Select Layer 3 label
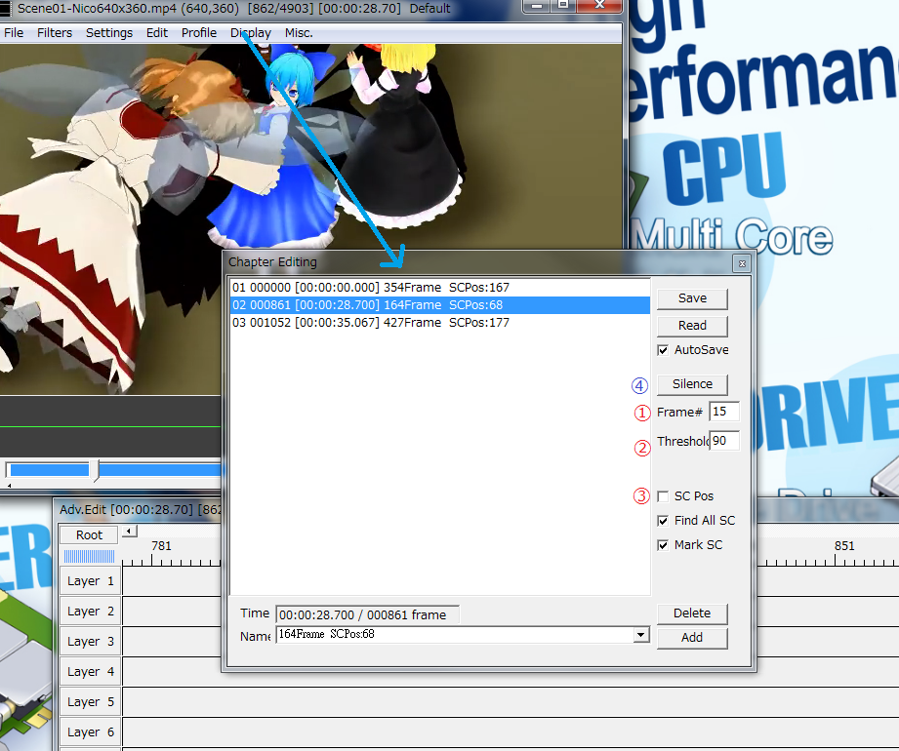 click(90, 642)
